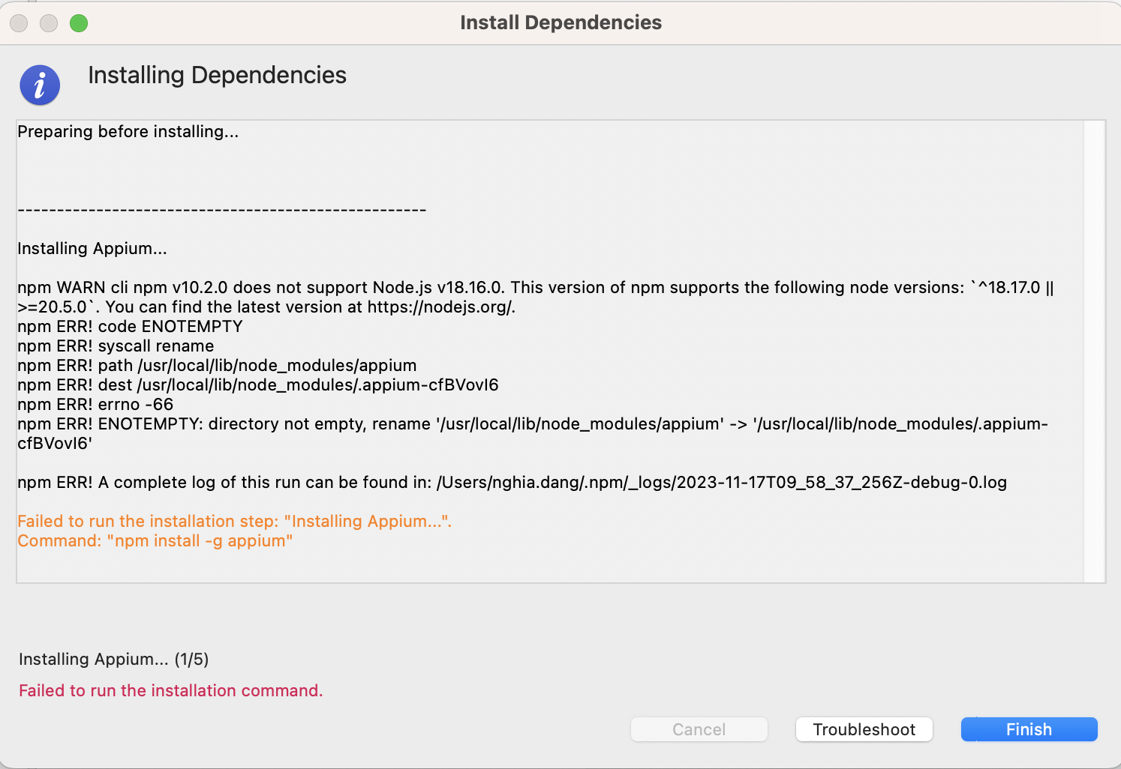
Task: Click the log output vertical scrollbar
Action: (1094, 351)
